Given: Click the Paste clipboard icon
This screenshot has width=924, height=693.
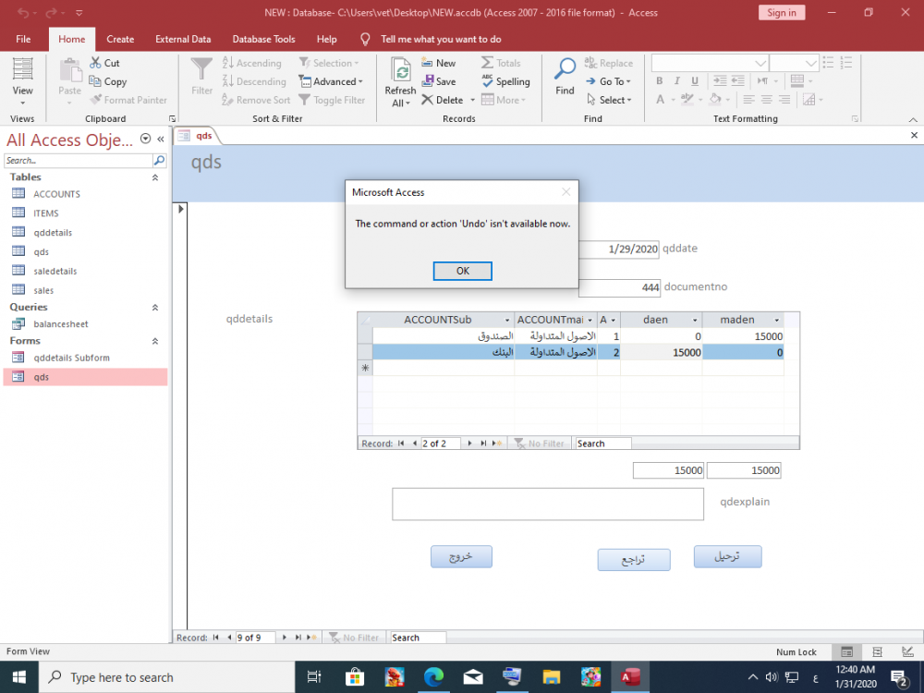Looking at the screenshot, I should pyautogui.click(x=70, y=71).
